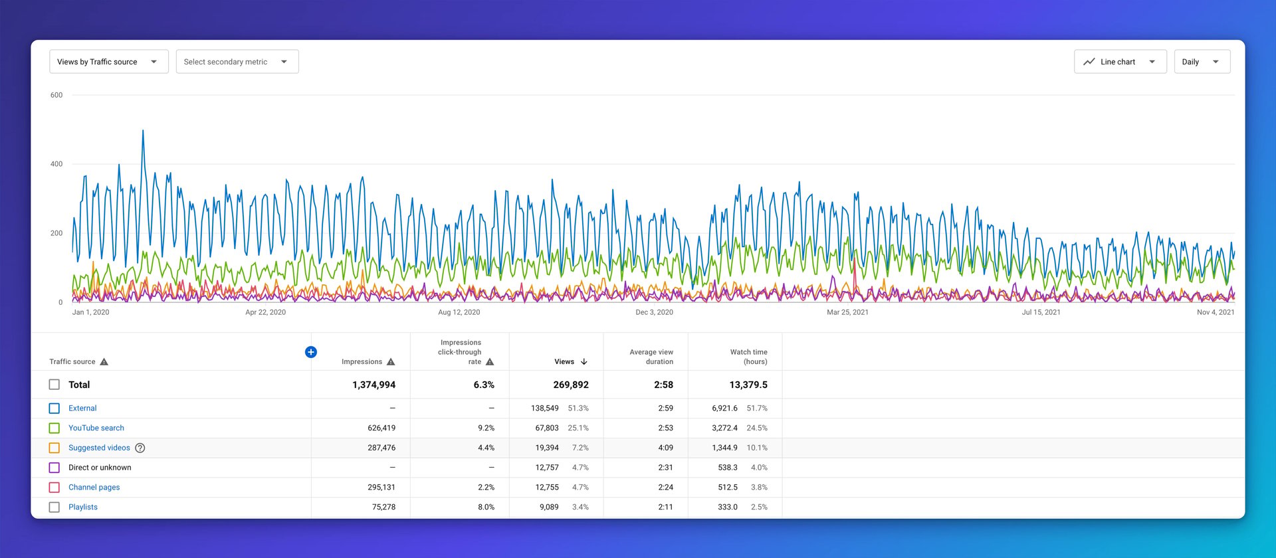Screen dimensions: 1276x558
Task: Click the Jan 1, 2020 axis label
Action: pos(90,312)
